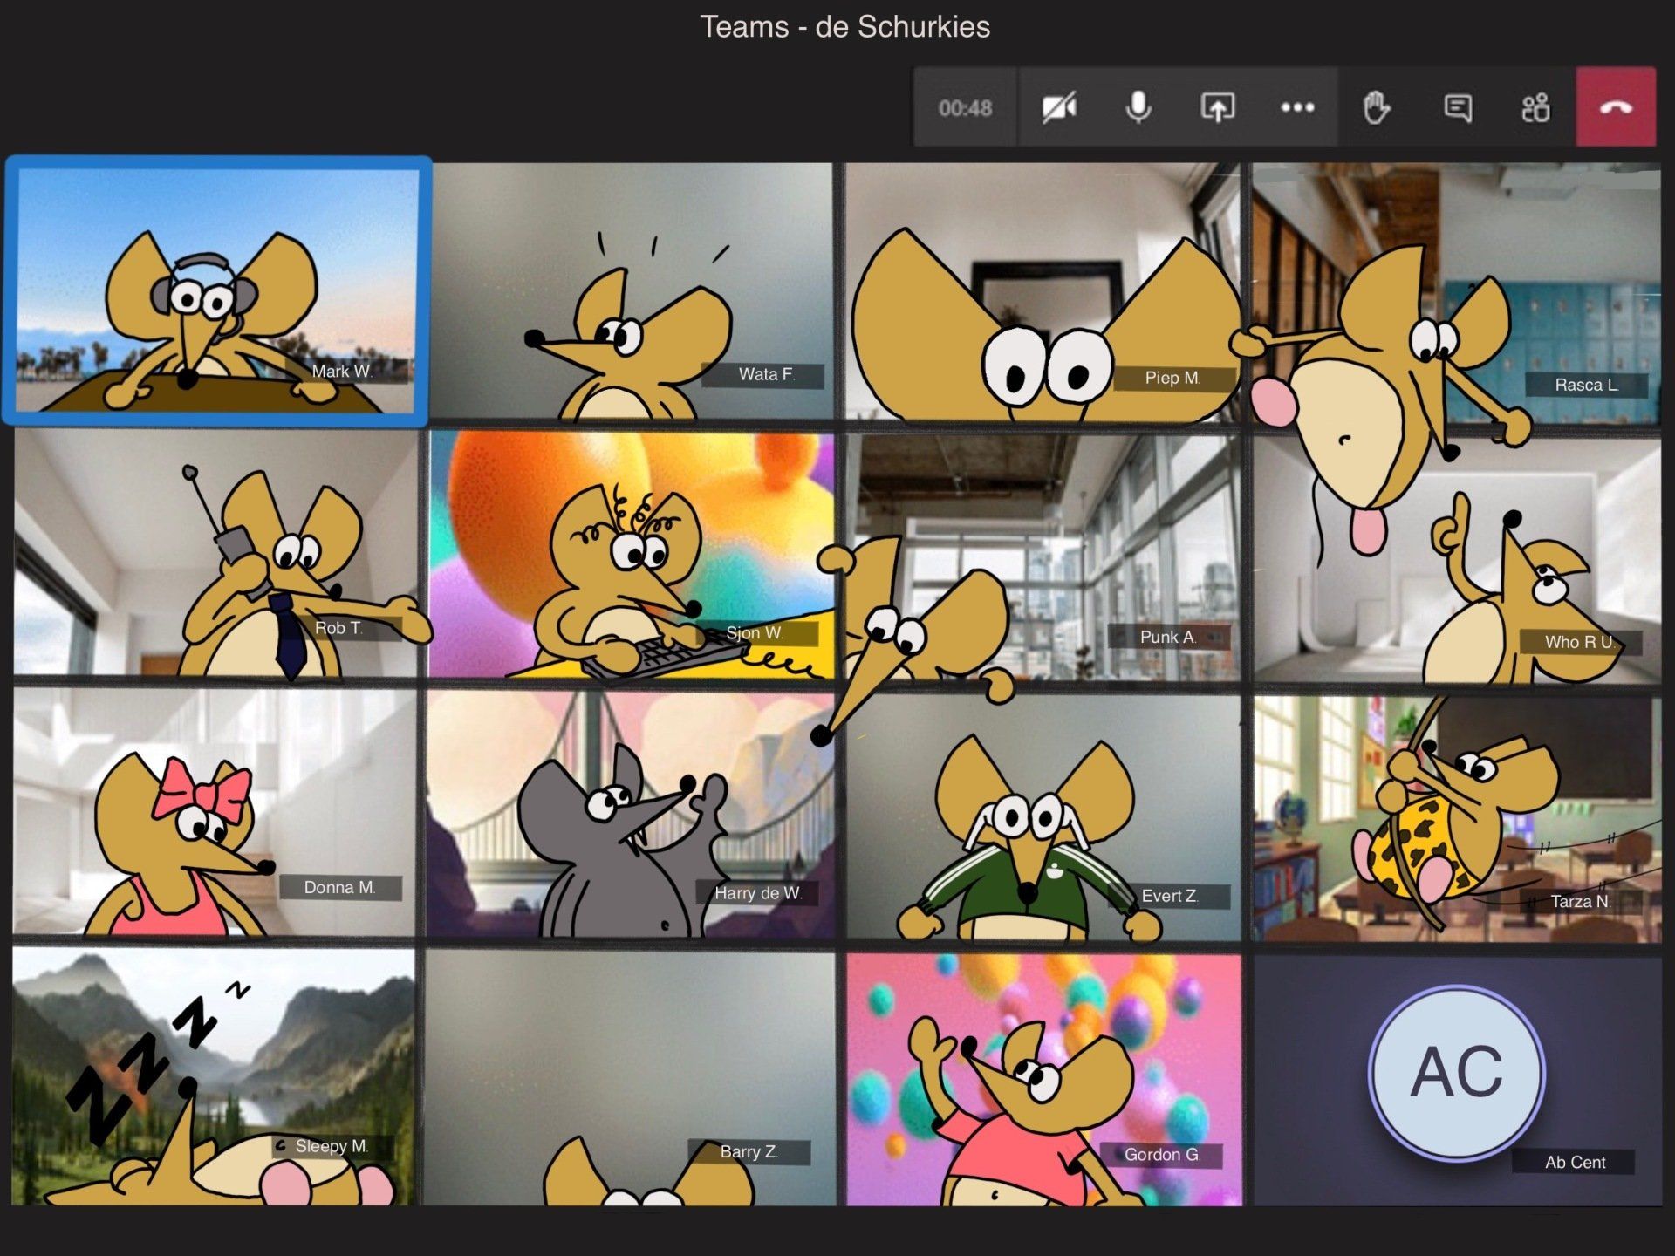Show the conversation chat panel

pos(1457,108)
